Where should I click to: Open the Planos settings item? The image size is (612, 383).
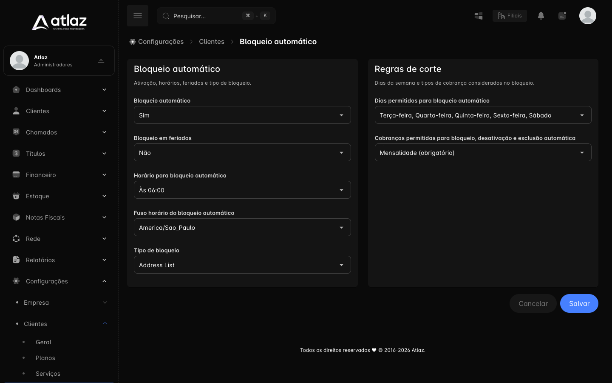45,358
